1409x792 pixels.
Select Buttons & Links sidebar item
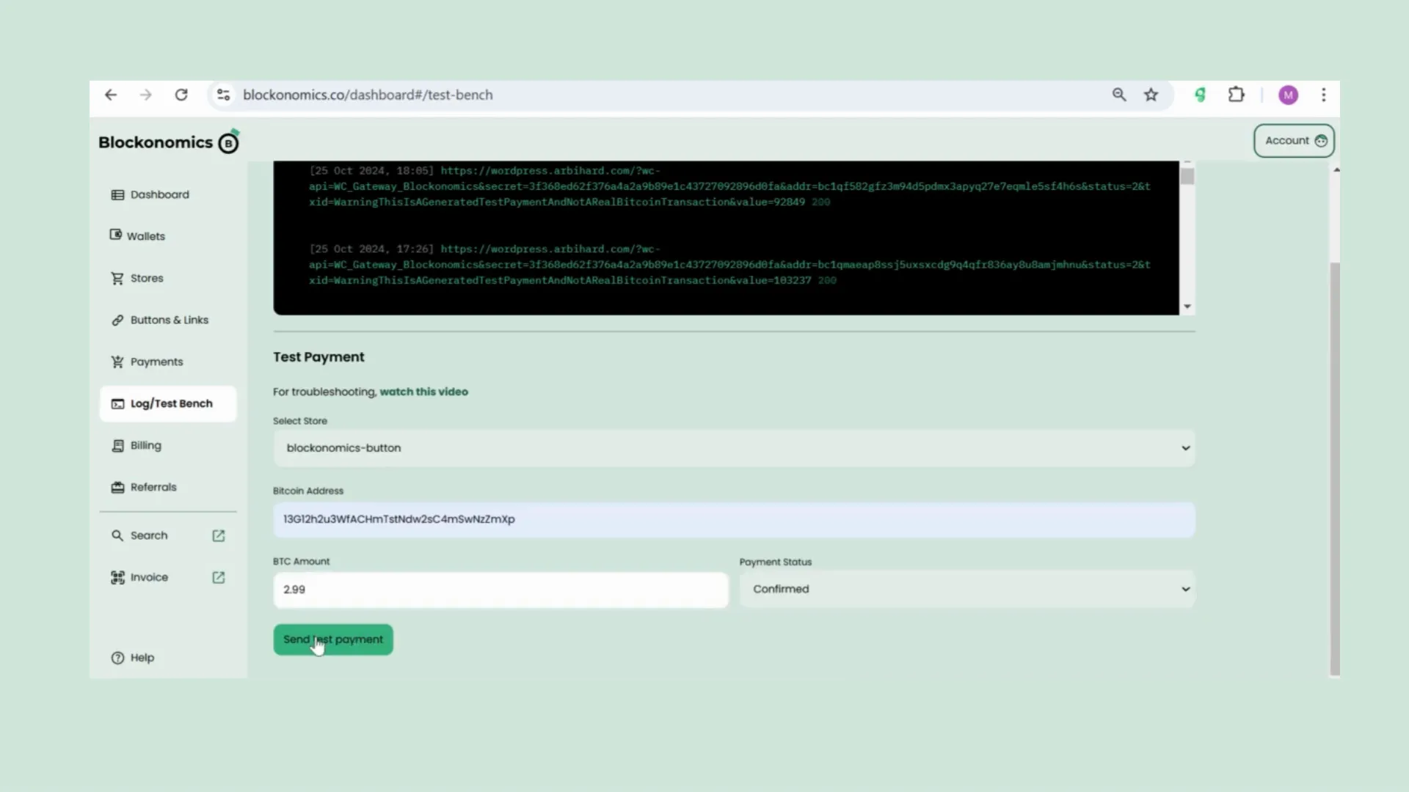(170, 319)
